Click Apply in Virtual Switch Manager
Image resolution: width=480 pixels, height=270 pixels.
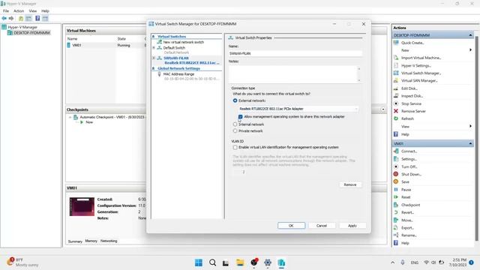(352, 226)
